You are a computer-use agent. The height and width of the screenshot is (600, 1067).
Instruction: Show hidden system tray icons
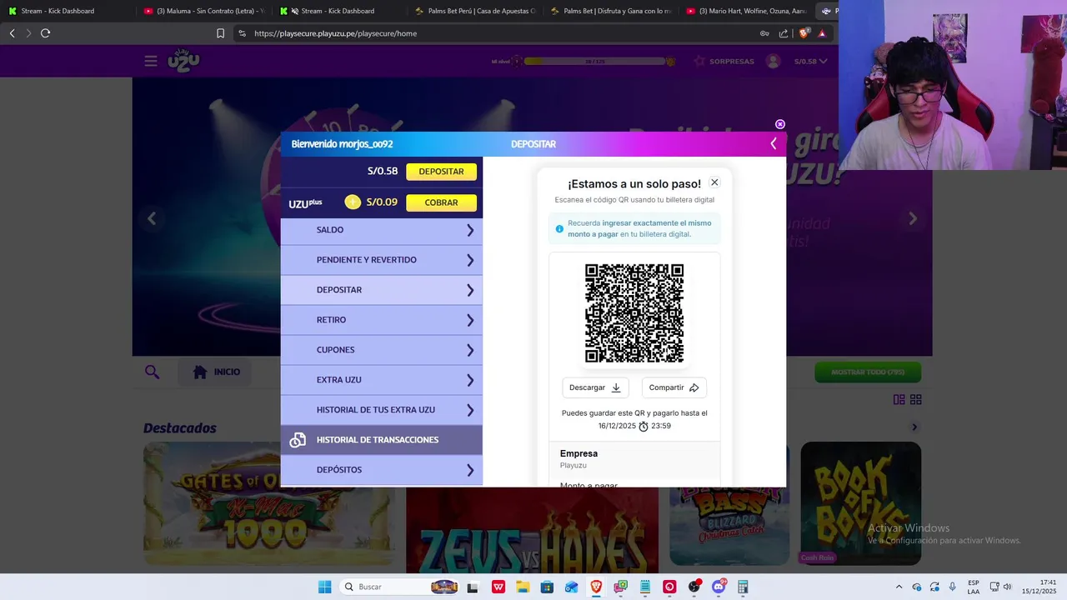tap(899, 587)
